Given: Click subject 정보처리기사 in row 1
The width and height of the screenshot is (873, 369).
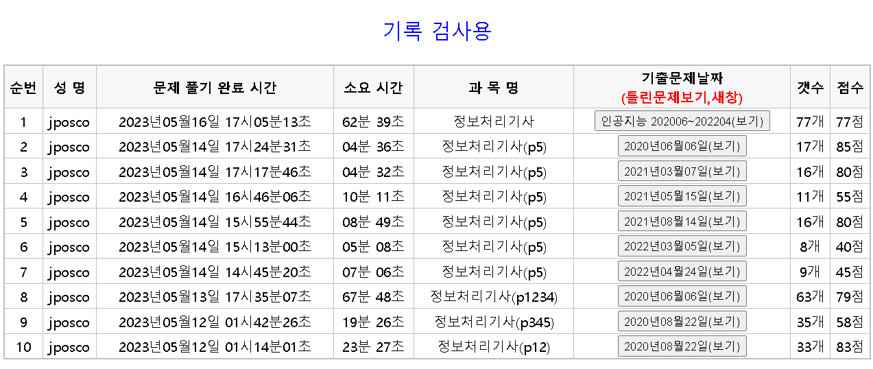Looking at the screenshot, I should click(x=494, y=122).
